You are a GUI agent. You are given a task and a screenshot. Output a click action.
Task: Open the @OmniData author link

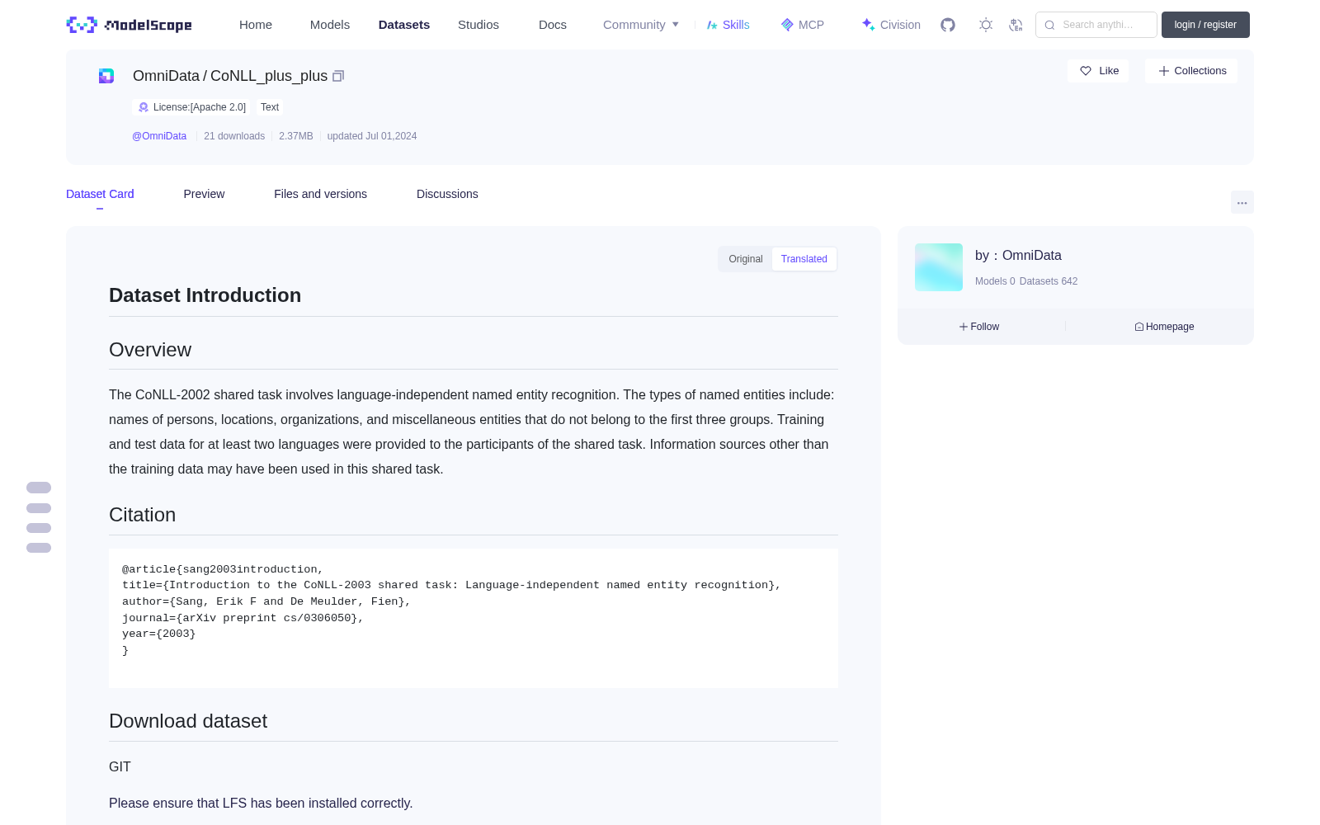point(159,136)
